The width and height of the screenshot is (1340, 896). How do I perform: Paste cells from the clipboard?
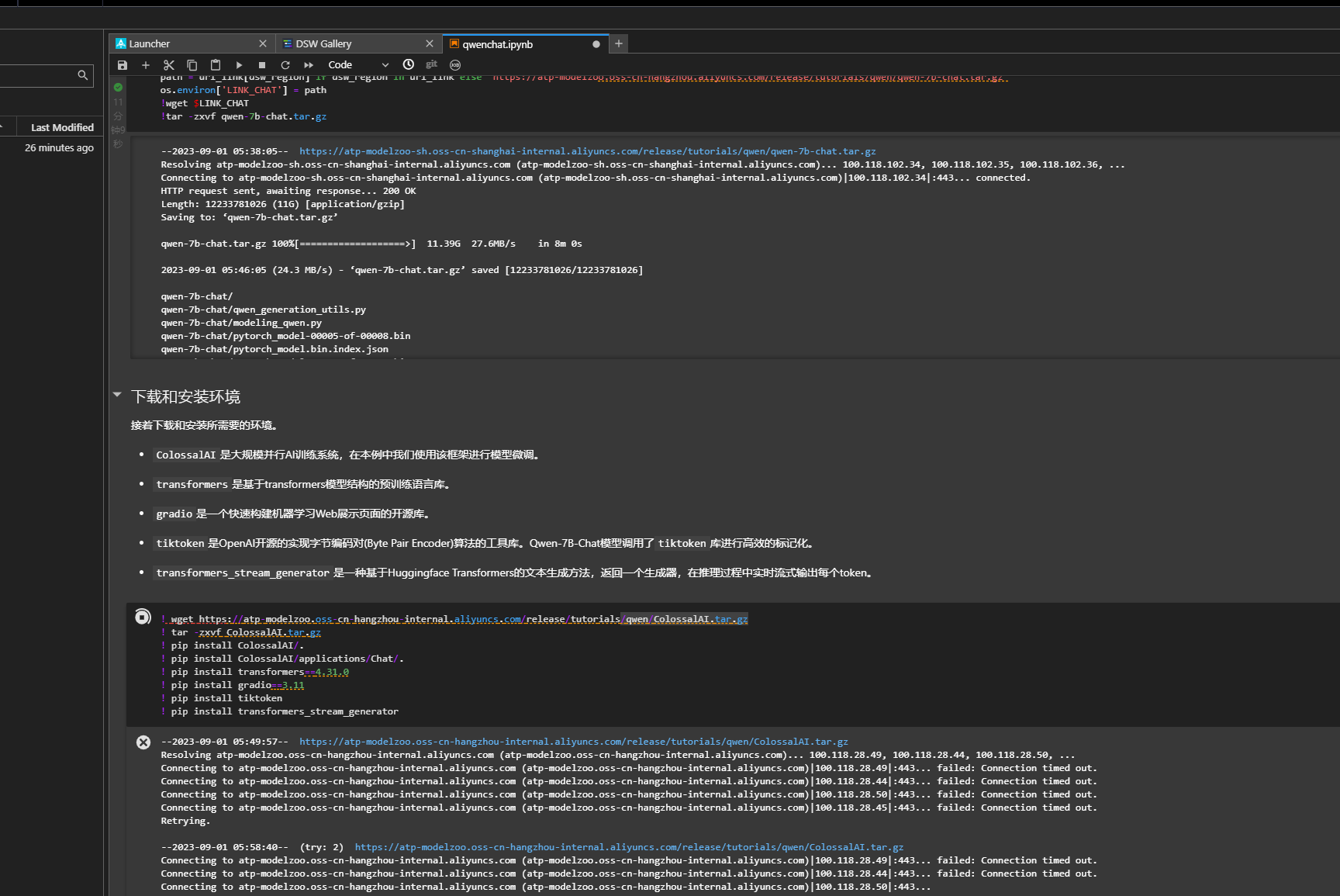coord(216,65)
